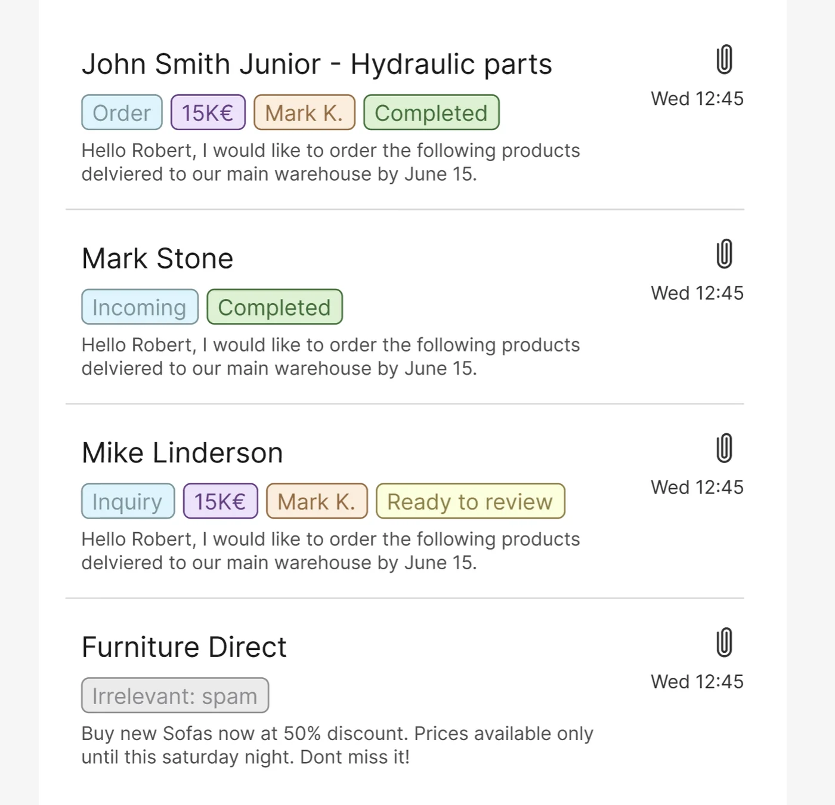Open the Mike Linderson email title
Viewport: 835px width, 805px height.
point(182,453)
